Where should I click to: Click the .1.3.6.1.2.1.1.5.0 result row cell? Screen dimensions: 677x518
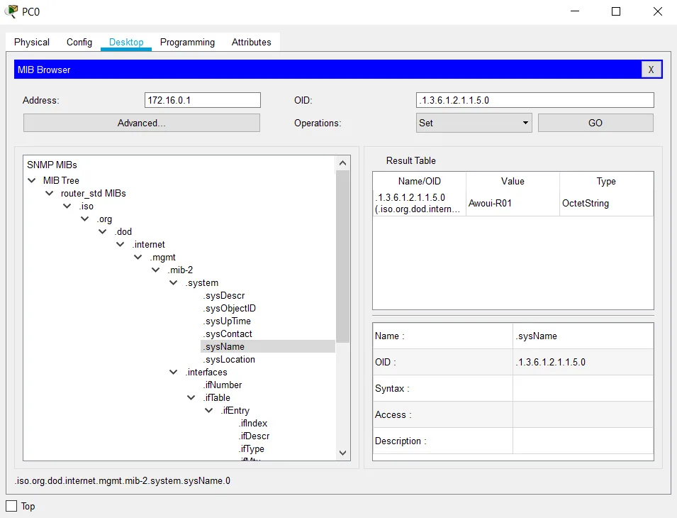(x=419, y=203)
